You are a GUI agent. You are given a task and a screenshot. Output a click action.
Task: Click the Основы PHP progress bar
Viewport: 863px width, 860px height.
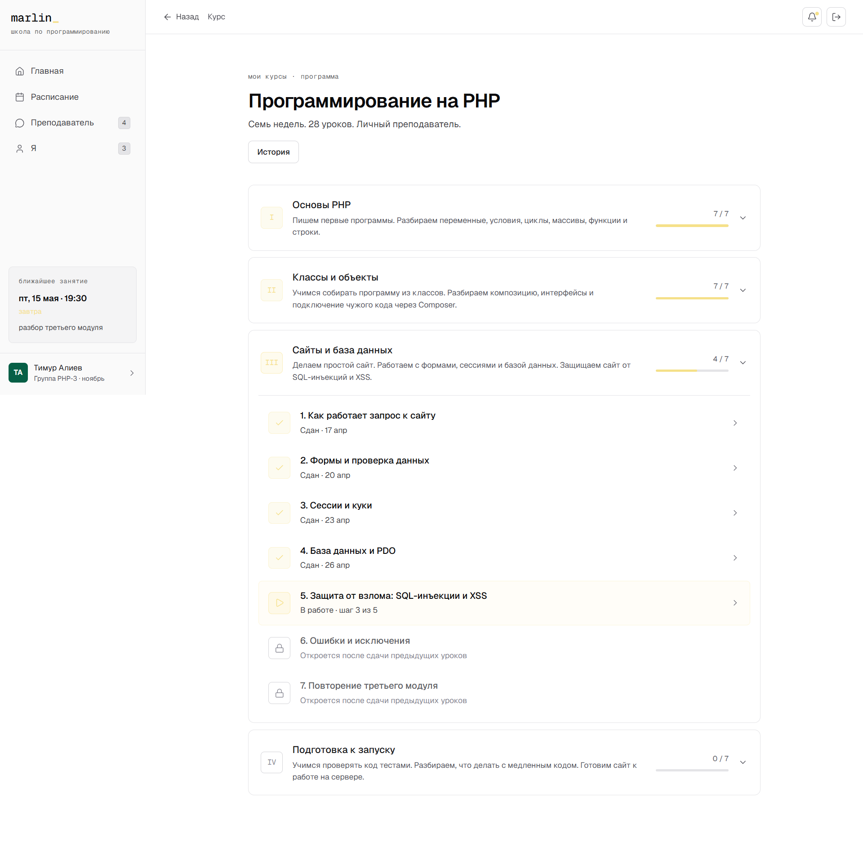pos(692,226)
